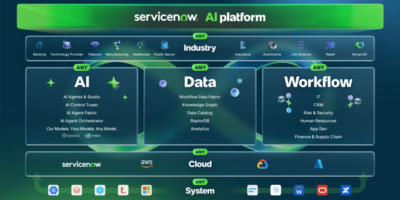Click the Manufacturing robot arm icon
400x200 pixels.
click(x=117, y=45)
